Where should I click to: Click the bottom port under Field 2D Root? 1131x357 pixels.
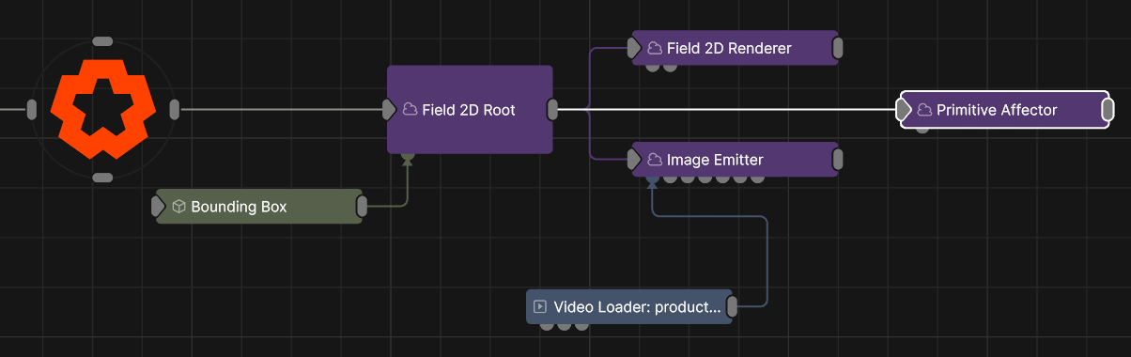[408, 156]
